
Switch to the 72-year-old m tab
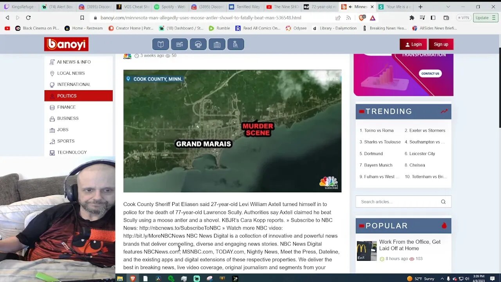click(320, 7)
